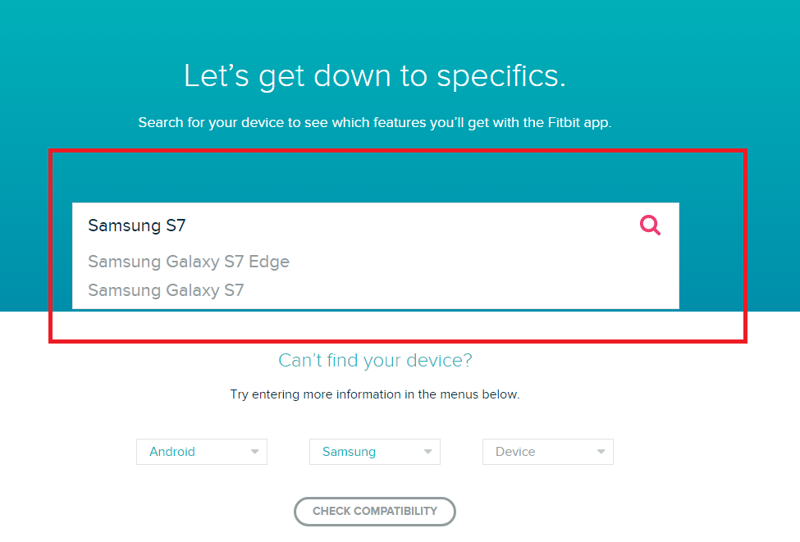Click the "Try entering more information" hint text
Image resolution: width=800 pixels, height=542 pixels.
pos(375,394)
